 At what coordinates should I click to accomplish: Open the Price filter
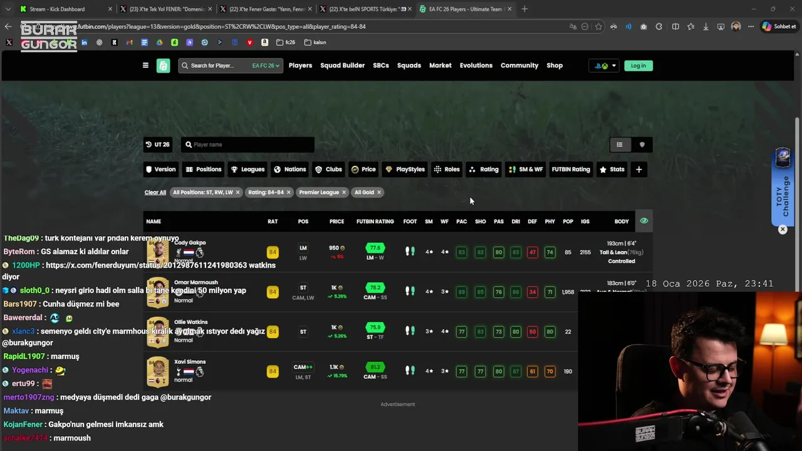pyautogui.click(x=363, y=170)
